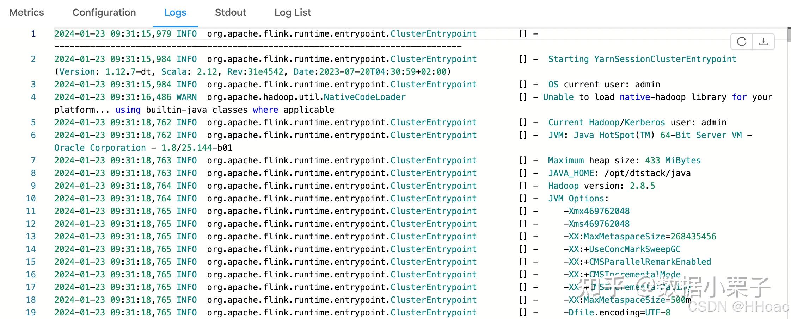Click the WARN level text on line 4
791x319 pixels.
click(186, 97)
